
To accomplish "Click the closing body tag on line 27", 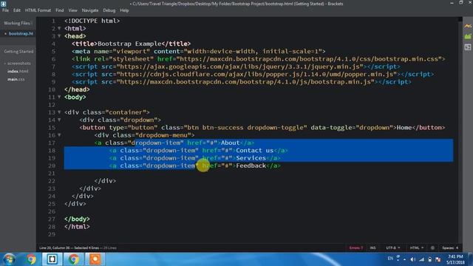I will pos(77,219).
